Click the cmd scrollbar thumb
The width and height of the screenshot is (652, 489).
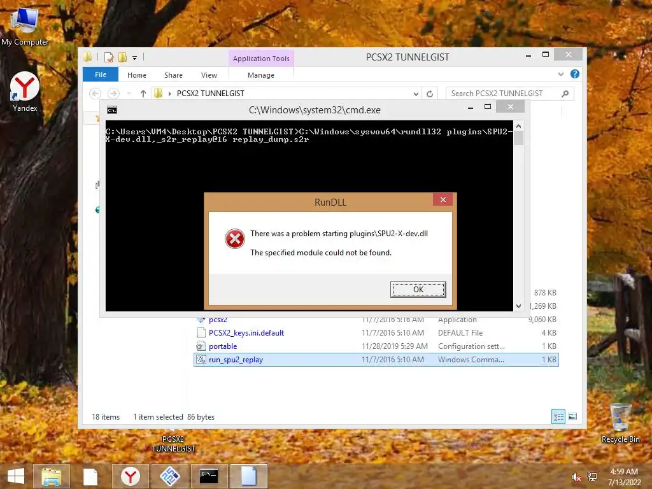[518, 138]
